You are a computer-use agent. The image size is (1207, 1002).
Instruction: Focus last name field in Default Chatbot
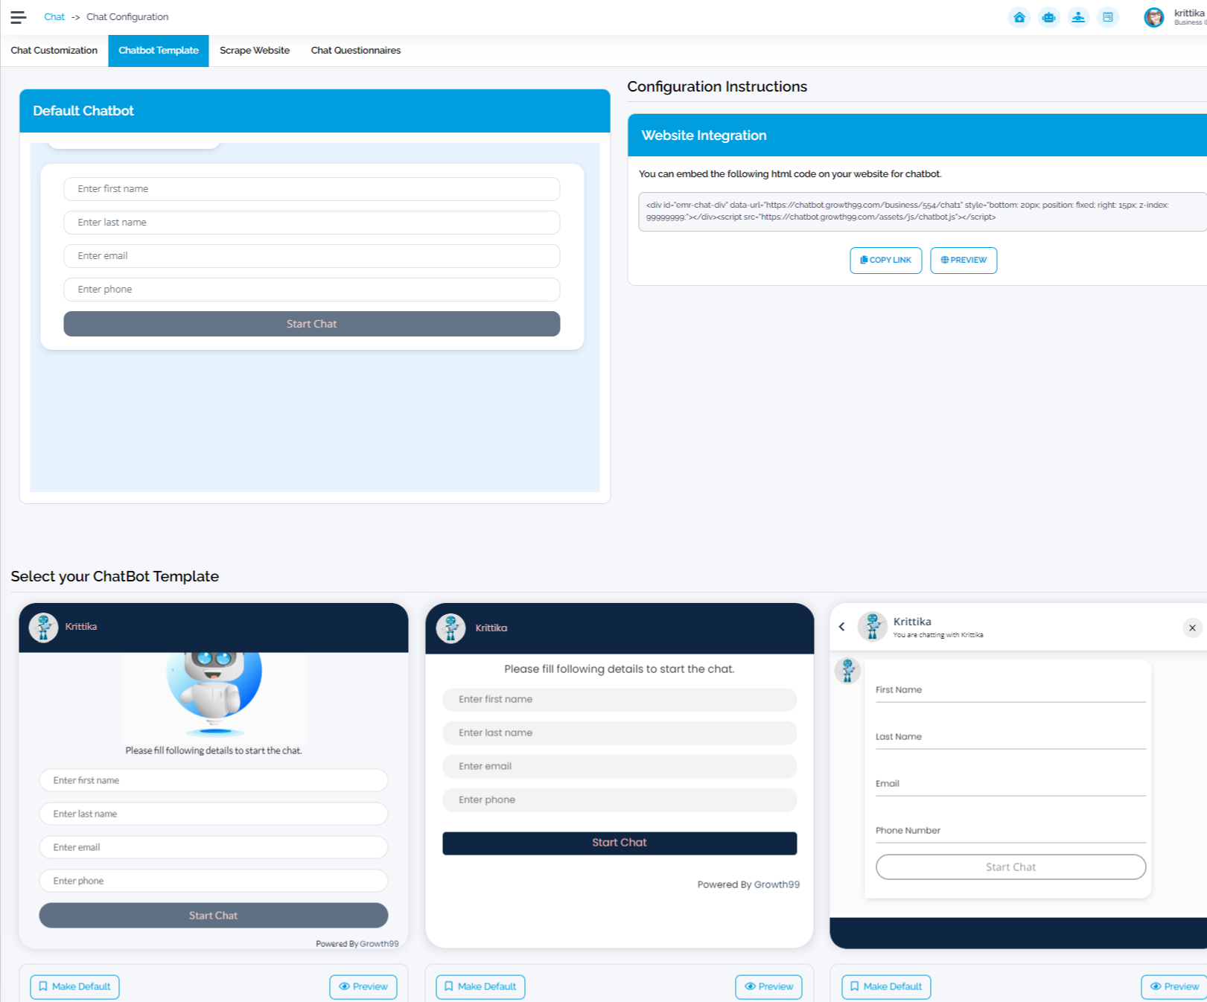[312, 223]
